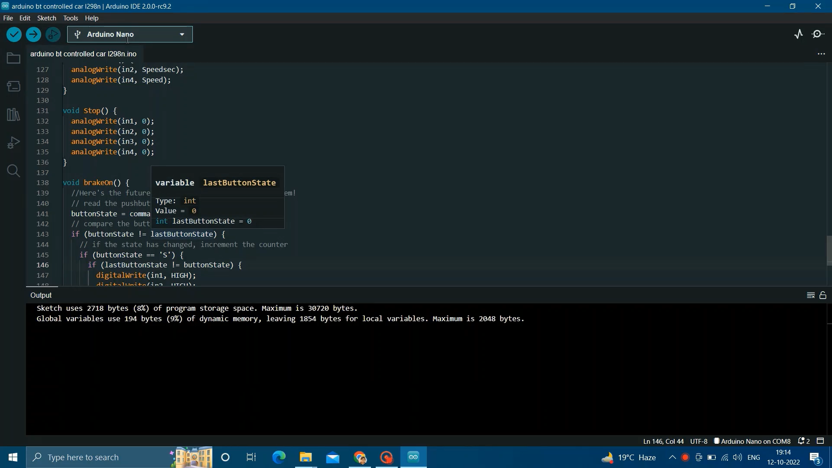
Task: Click the taskbar search box
Action: 119,457
